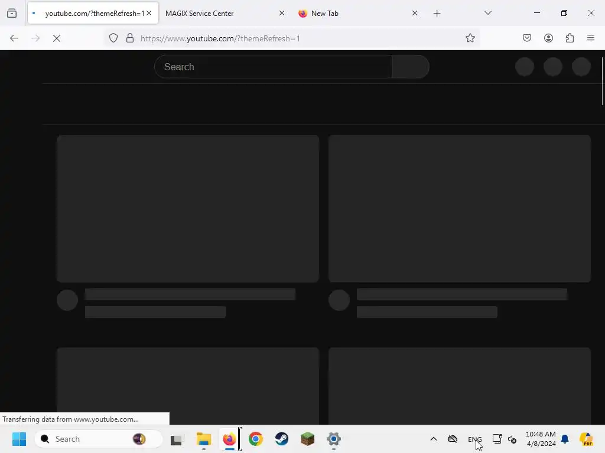Launch Google Chrome from taskbar
The height and width of the screenshot is (453, 605).
pyautogui.click(x=255, y=439)
